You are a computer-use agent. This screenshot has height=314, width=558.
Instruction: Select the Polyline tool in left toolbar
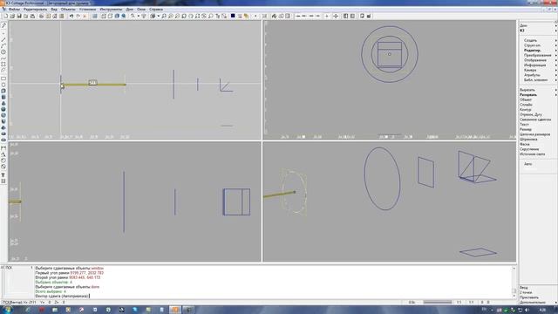(x=3, y=45)
